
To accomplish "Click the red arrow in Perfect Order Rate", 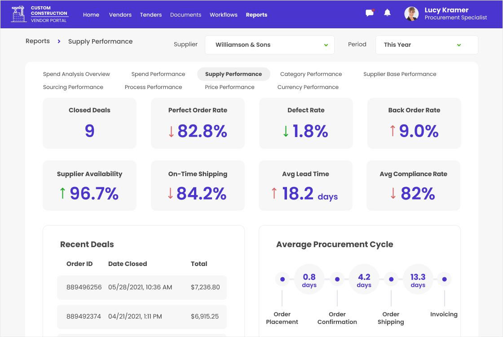I will pos(171,131).
